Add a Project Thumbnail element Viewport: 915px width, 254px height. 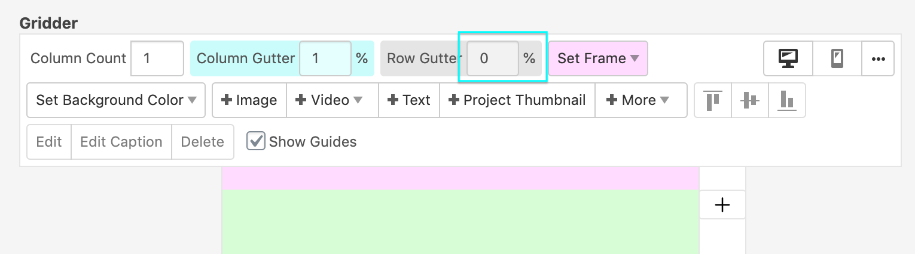(517, 100)
